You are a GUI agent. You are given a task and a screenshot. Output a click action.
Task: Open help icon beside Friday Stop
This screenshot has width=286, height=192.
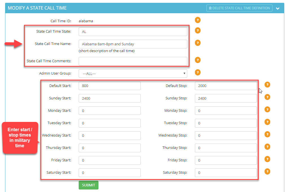[267, 159]
